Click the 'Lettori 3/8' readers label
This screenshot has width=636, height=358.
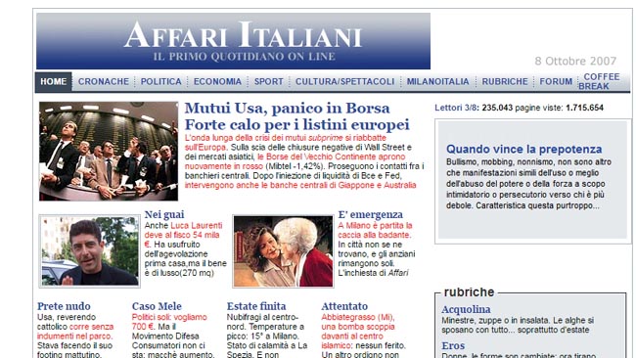(x=456, y=108)
